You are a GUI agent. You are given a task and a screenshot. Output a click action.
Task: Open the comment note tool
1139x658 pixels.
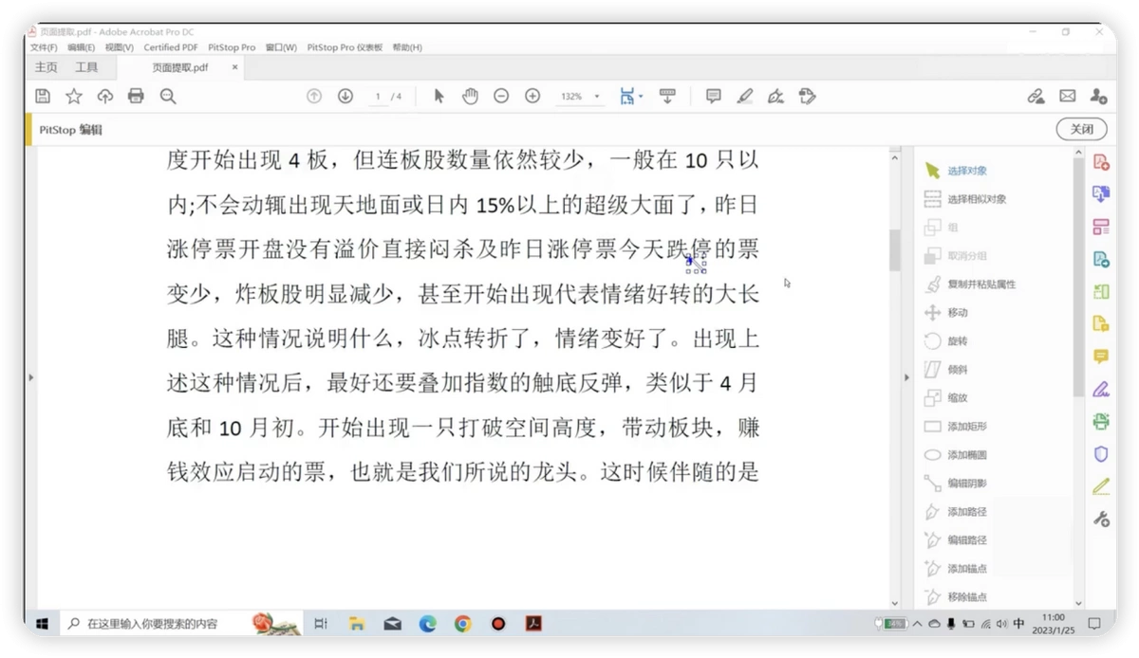714,96
